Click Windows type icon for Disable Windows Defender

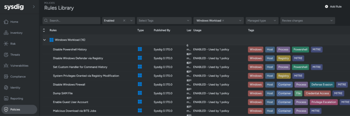coord(140,58)
